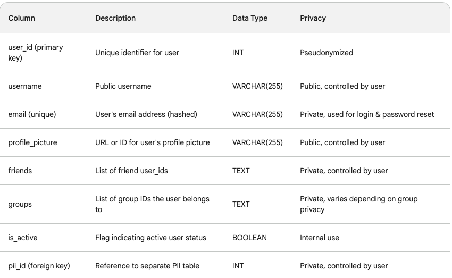Select 'Flag indicating active user status' cell
The image size is (452, 278).
(150, 238)
